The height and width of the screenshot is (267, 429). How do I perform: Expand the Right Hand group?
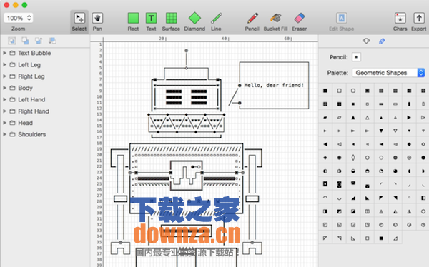point(5,111)
